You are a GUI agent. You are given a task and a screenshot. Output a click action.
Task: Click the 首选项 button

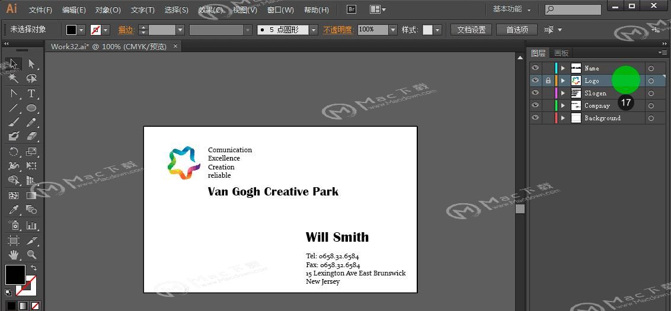pyautogui.click(x=517, y=30)
